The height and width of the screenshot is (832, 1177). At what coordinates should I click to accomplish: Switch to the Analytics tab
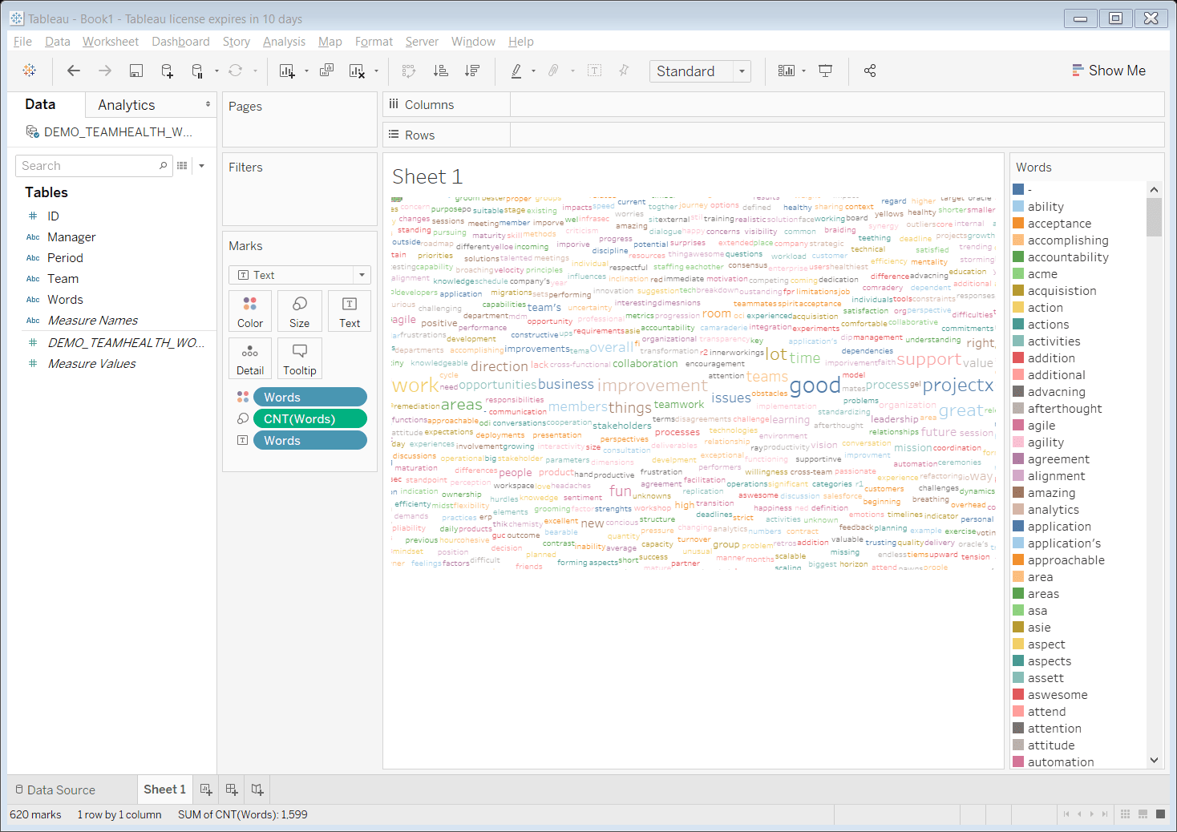(127, 105)
